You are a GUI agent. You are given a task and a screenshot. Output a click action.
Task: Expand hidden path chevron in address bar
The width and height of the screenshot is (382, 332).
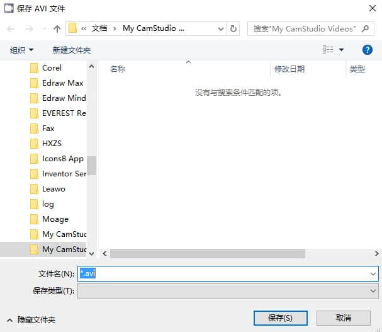[84, 29]
